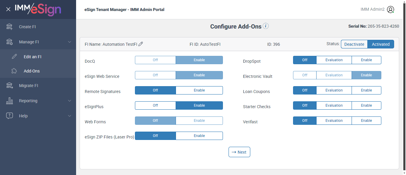Click the Deactivate status button

tap(354, 44)
